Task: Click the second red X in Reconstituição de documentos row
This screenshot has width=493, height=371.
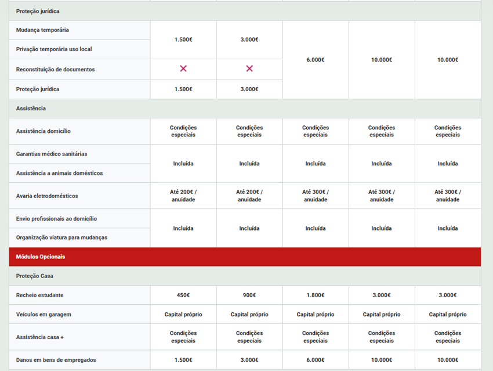Action: (x=249, y=69)
